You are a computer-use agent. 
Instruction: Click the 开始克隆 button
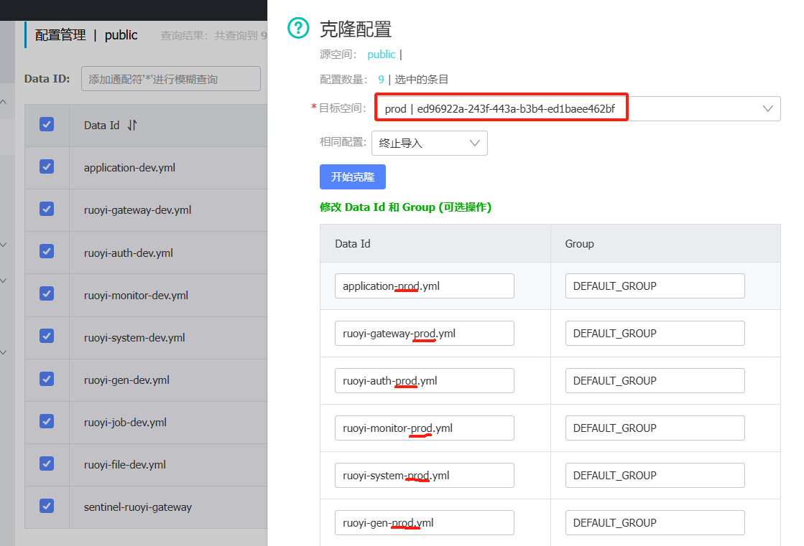[352, 177]
